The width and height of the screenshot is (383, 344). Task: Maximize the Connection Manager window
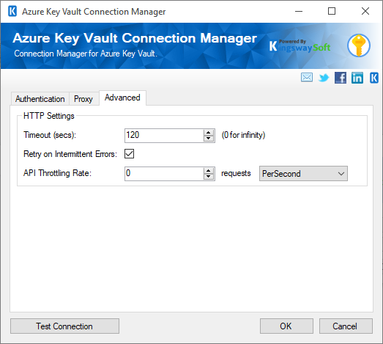(332, 11)
